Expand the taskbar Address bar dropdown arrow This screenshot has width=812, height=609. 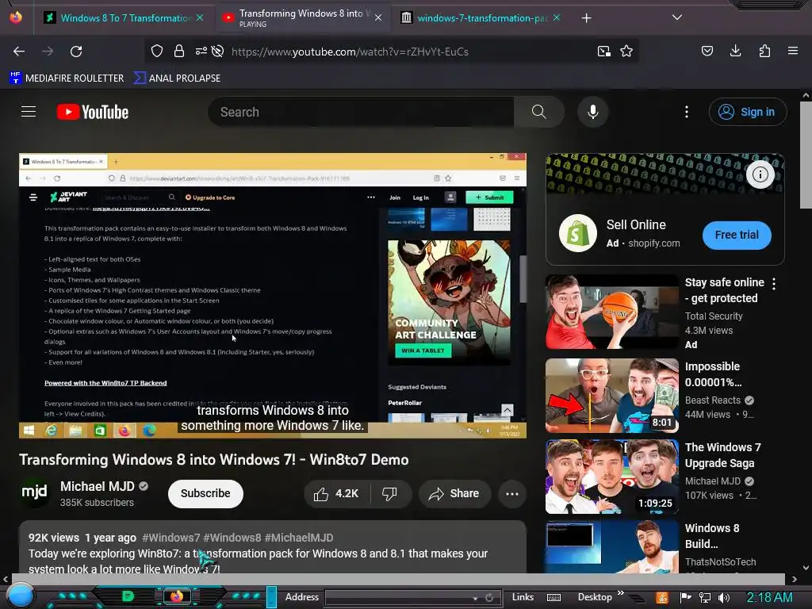click(x=475, y=598)
